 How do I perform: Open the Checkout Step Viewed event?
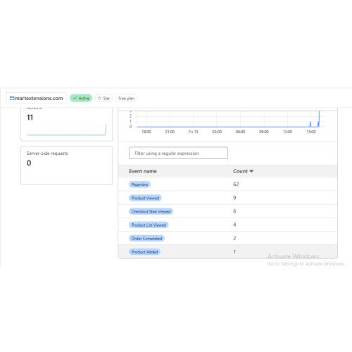pyautogui.click(x=151, y=211)
